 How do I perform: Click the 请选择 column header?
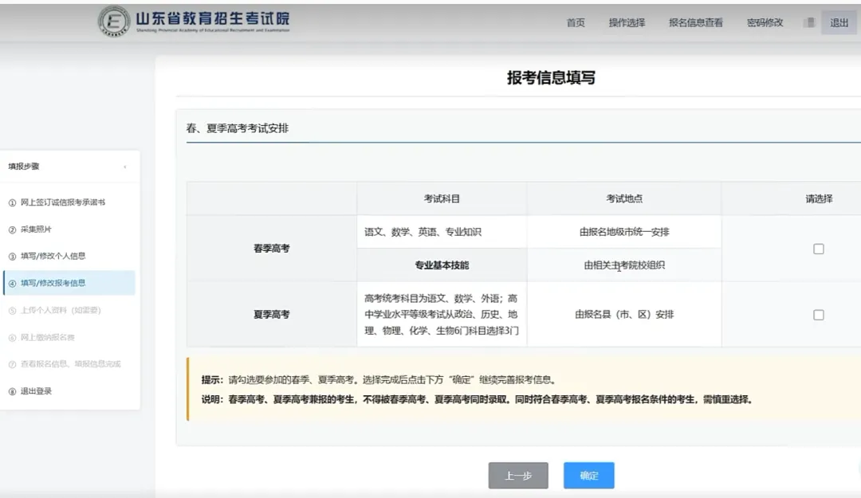pyautogui.click(x=818, y=198)
